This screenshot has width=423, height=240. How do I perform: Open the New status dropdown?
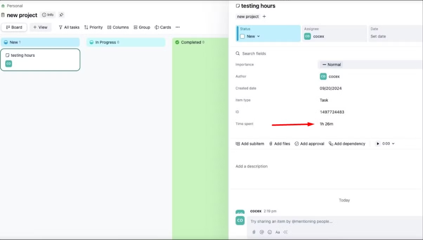pyautogui.click(x=253, y=36)
